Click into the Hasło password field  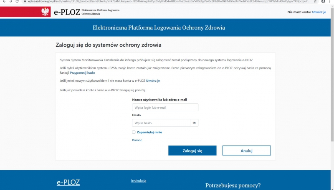[x=161, y=123]
